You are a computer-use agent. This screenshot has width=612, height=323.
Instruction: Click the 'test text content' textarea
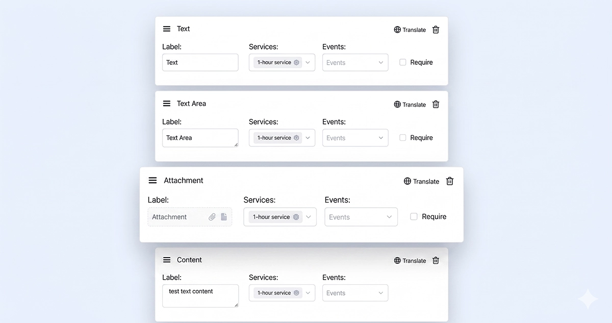tap(200, 296)
